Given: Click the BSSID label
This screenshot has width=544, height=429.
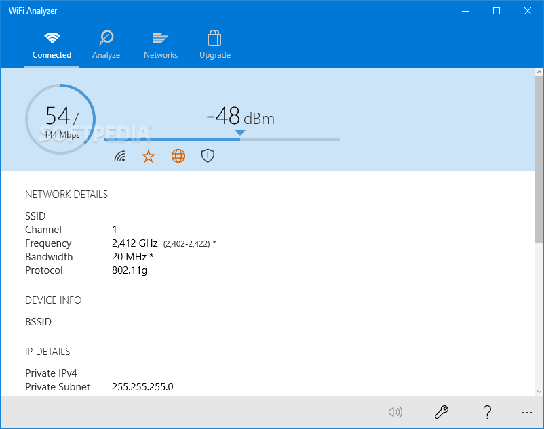Looking at the screenshot, I should pos(38,322).
